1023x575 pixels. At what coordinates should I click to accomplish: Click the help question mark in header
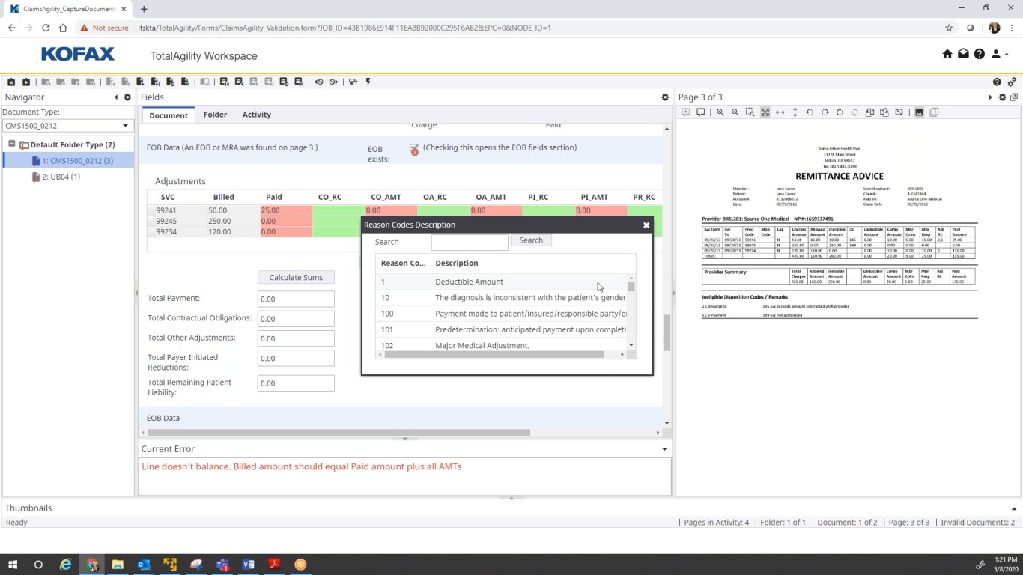[979, 54]
